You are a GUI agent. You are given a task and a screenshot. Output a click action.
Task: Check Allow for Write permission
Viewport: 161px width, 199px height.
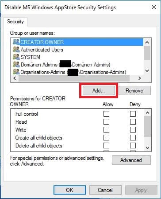[x=106, y=130]
